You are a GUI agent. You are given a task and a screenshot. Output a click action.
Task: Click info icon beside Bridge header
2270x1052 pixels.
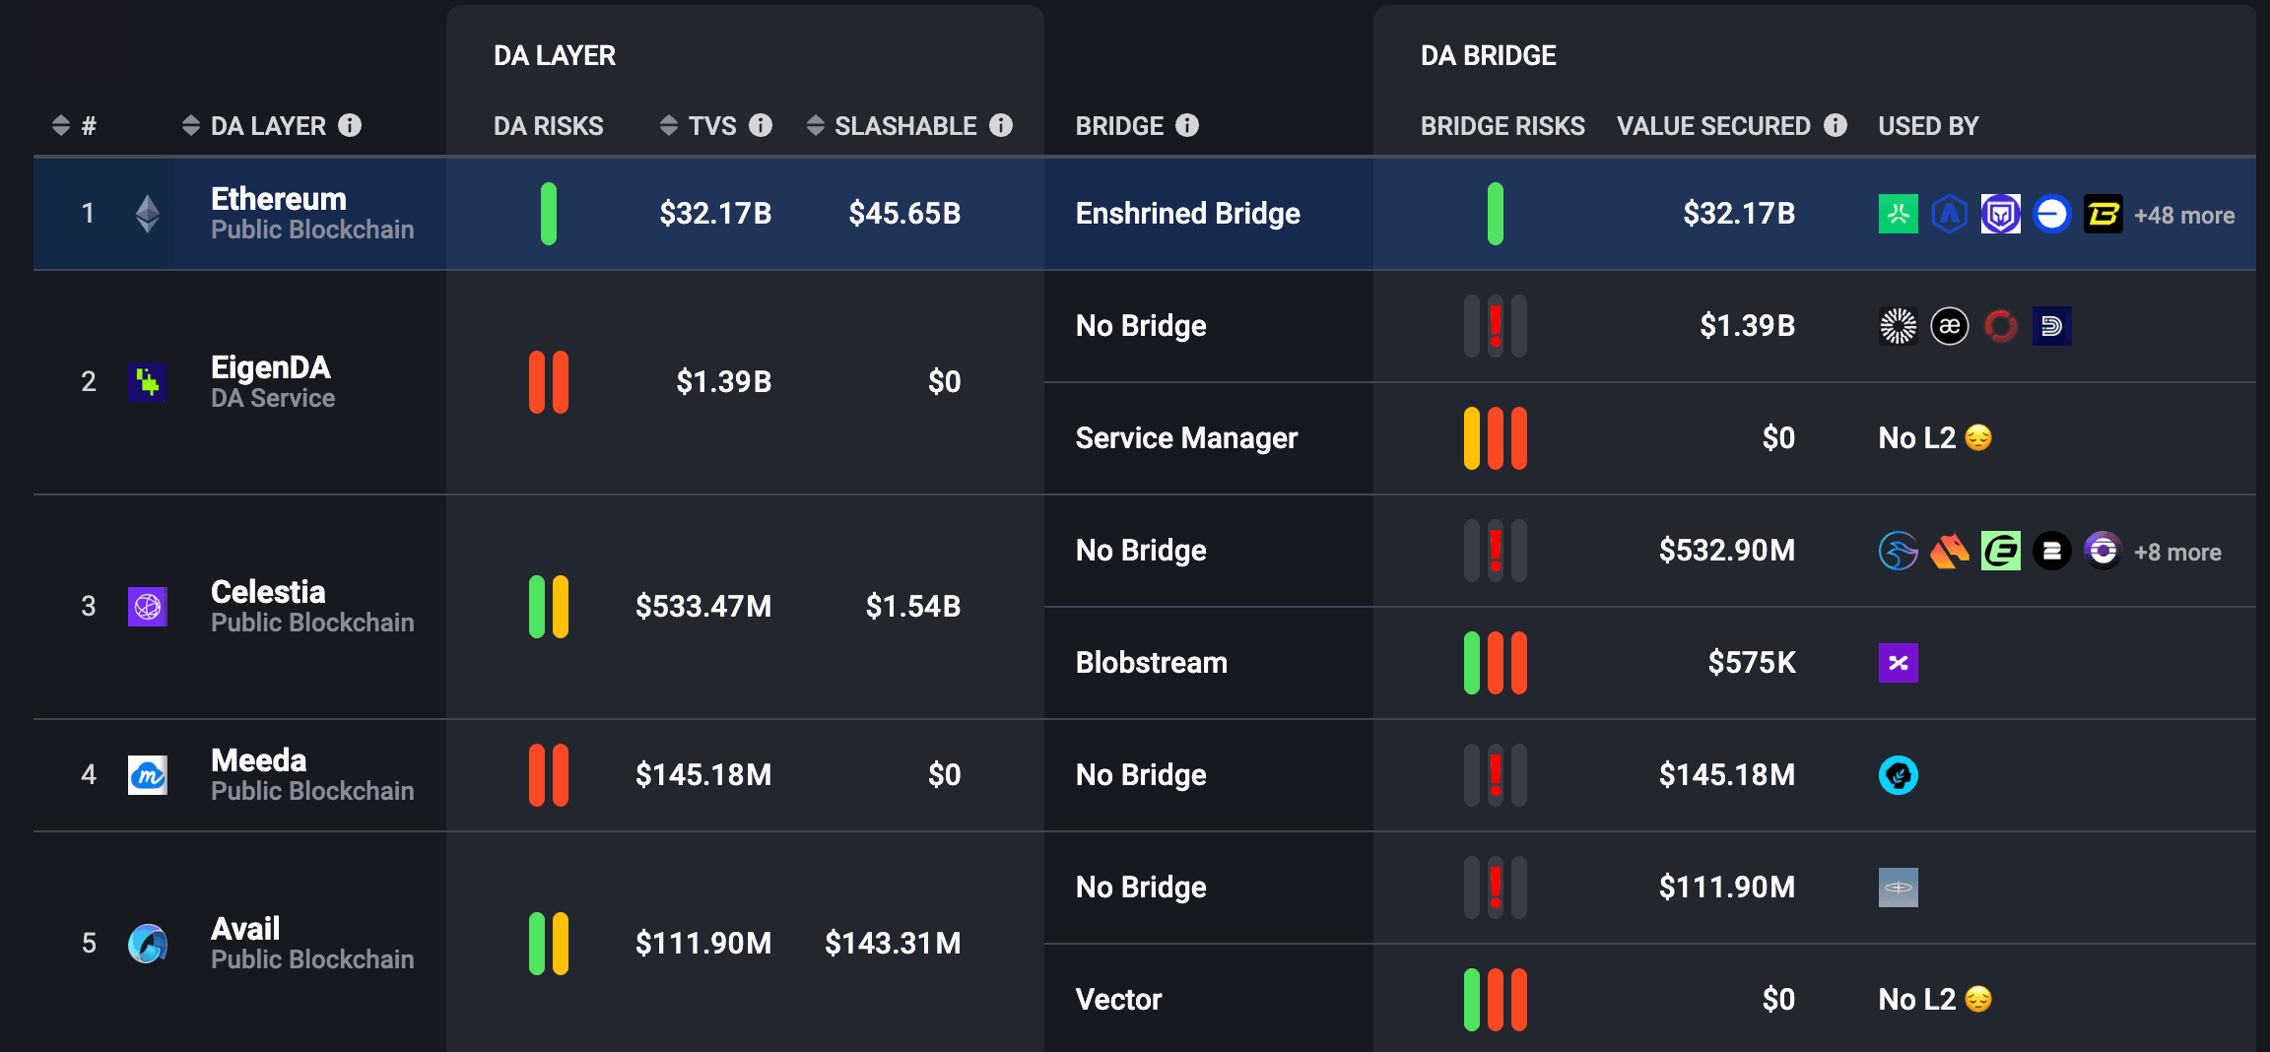1187,125
